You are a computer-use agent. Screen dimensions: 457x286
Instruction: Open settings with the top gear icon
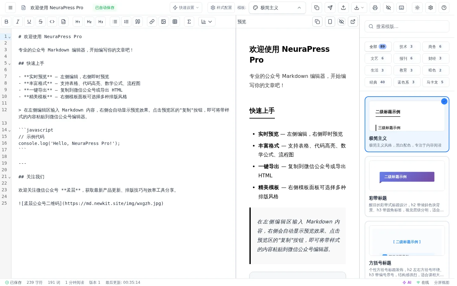tap(431, 8)
